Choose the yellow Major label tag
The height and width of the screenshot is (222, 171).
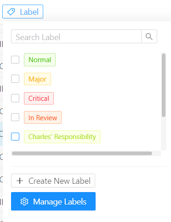click(37, 79)
